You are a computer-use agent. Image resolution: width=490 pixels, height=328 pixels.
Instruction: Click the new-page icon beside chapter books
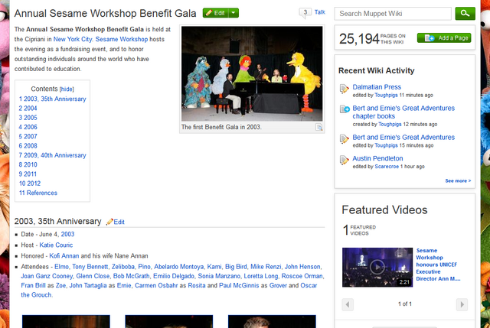345,109
